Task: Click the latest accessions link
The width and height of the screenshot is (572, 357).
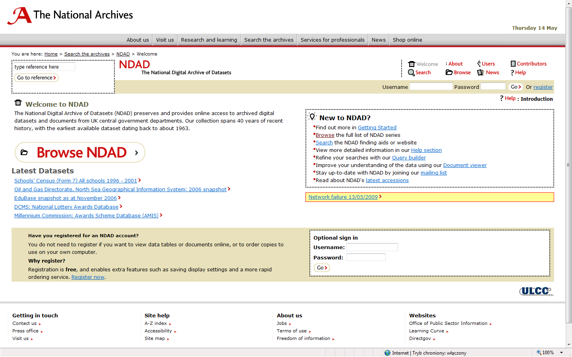Action: (387, 180)
